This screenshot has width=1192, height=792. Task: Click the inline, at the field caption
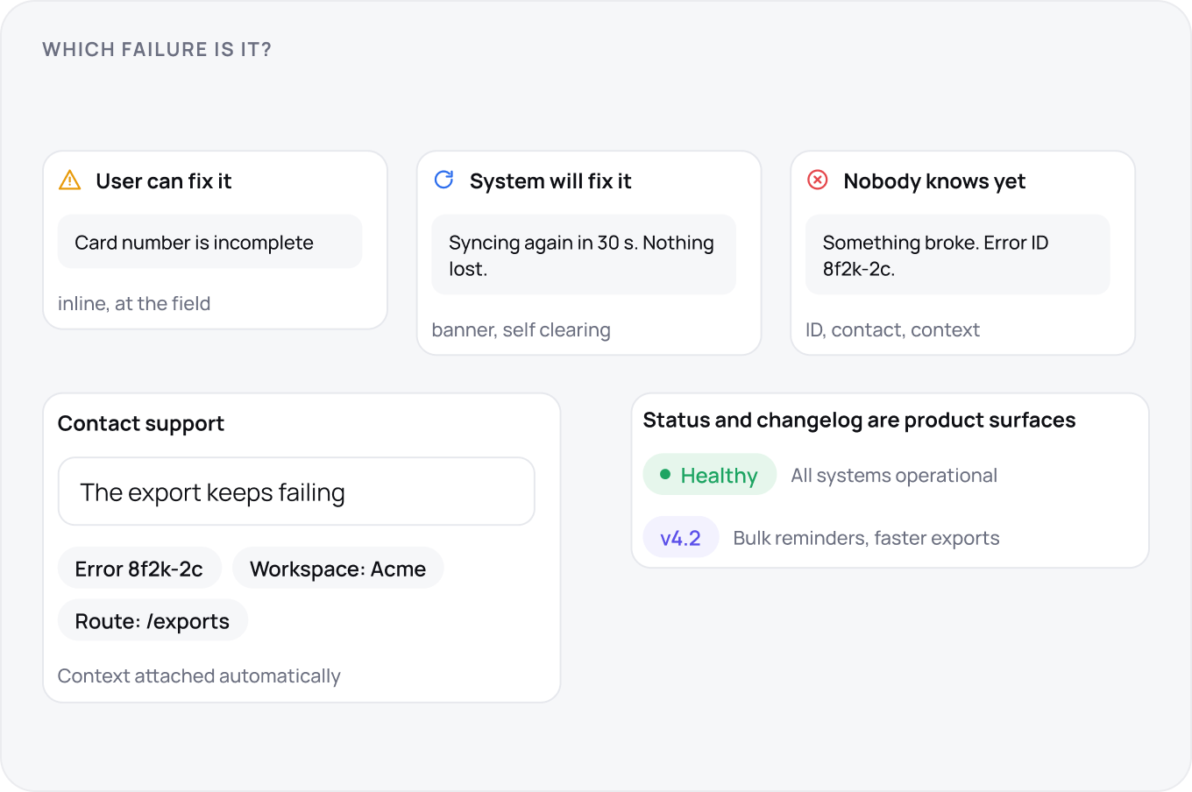134,303
